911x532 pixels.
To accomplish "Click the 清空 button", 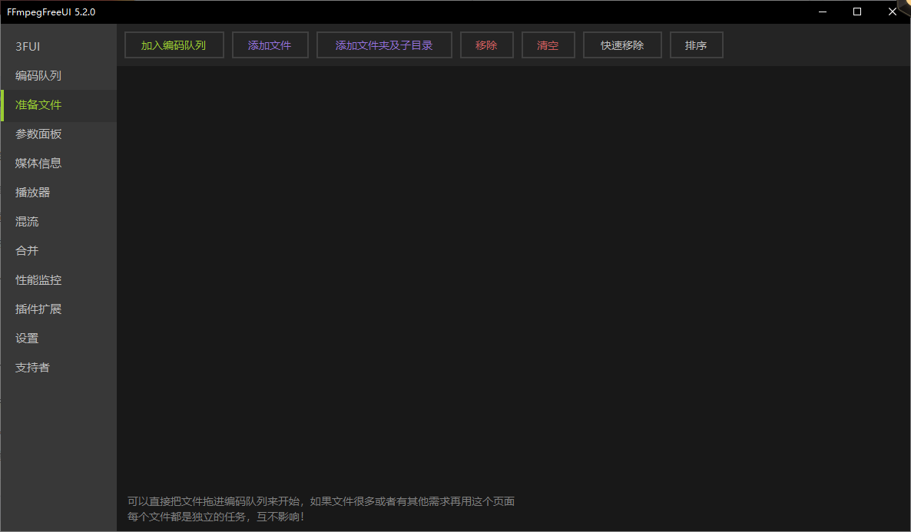I will [x=548, y=45].
